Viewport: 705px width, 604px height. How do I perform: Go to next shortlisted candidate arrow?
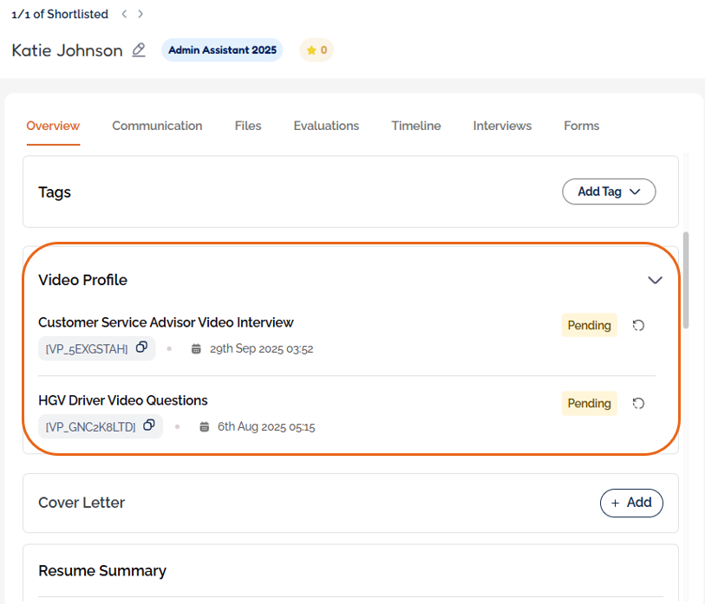[140, 14]
